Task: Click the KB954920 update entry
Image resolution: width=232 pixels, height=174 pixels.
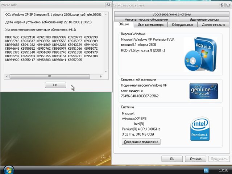Action: pos(12,60)
